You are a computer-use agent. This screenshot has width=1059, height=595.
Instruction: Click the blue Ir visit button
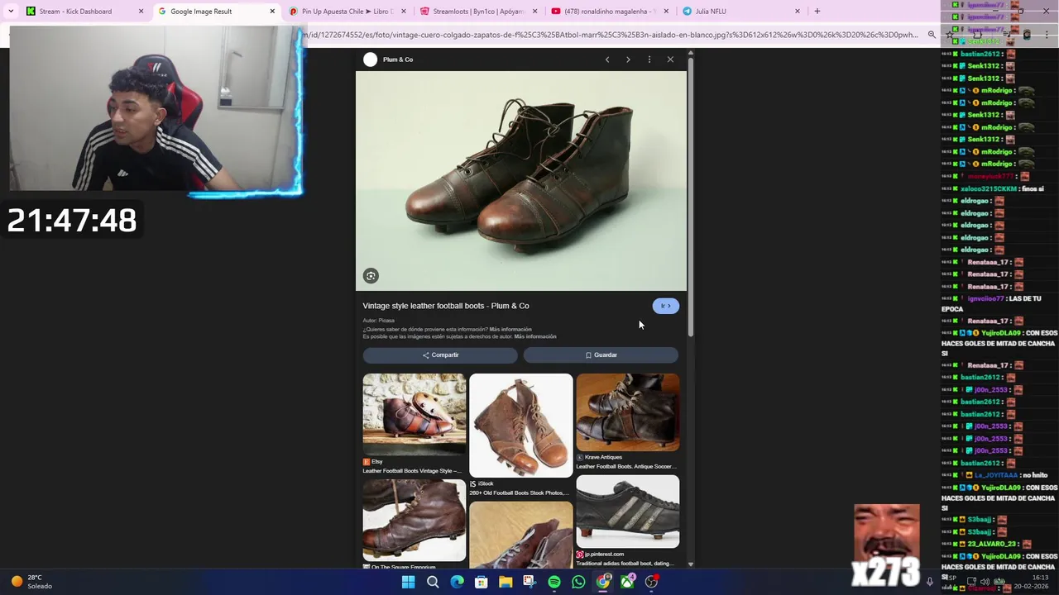point(665,306)
